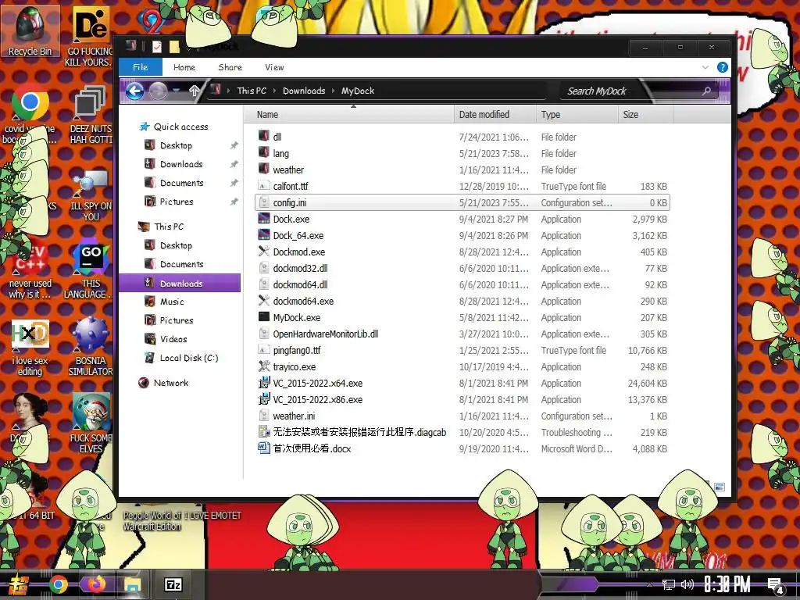
Task: Open the Home ribbon tab
Action: pos(184,67)
